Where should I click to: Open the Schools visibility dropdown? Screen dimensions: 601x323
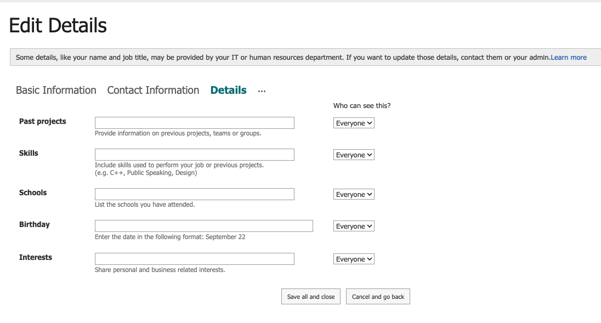pyautogui.click(x=354, y=194)
